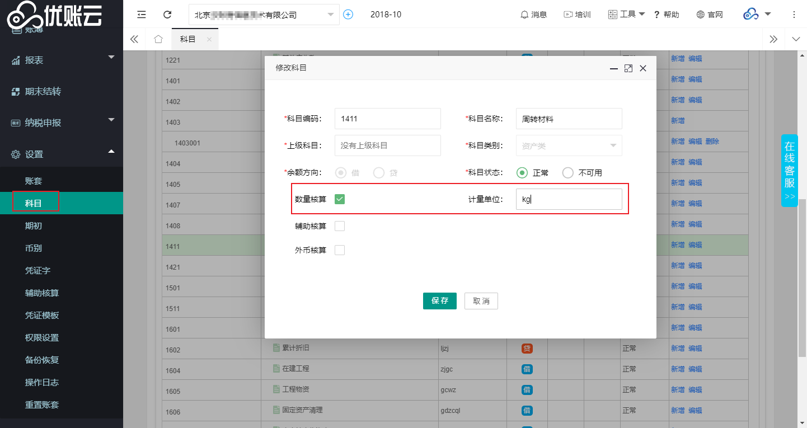
Task: Click the 取消 cancel button
Action: coord(481,301)
